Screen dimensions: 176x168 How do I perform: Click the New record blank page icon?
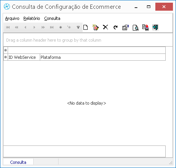(86, 27)
